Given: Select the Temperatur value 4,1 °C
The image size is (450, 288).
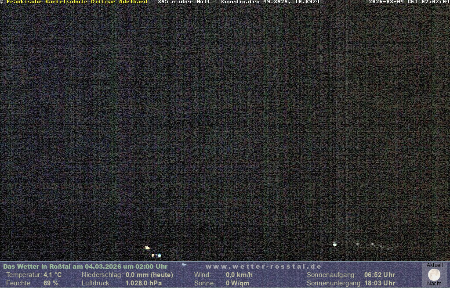Looking at the screenshot, I should 52,275.
